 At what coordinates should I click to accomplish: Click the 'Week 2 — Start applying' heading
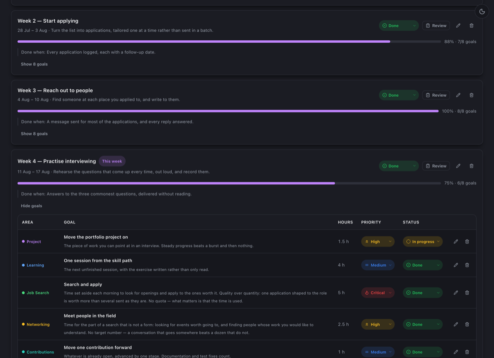[48, 21]
